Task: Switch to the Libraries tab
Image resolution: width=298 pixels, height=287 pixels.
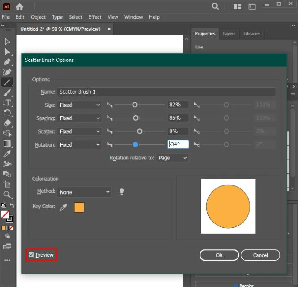Action: pyautogui.click(x=252, y=34)
